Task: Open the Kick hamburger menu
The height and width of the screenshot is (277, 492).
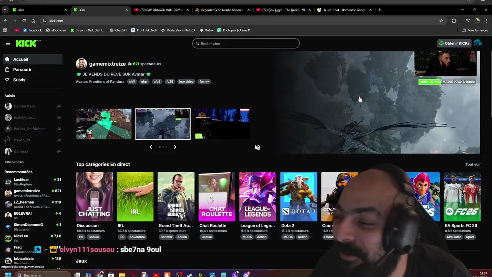Action: 8,43
